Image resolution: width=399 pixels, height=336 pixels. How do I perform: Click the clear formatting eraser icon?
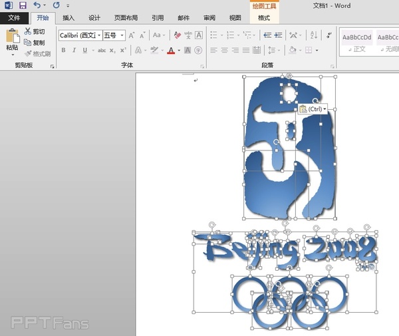click(x=178, y=35)
